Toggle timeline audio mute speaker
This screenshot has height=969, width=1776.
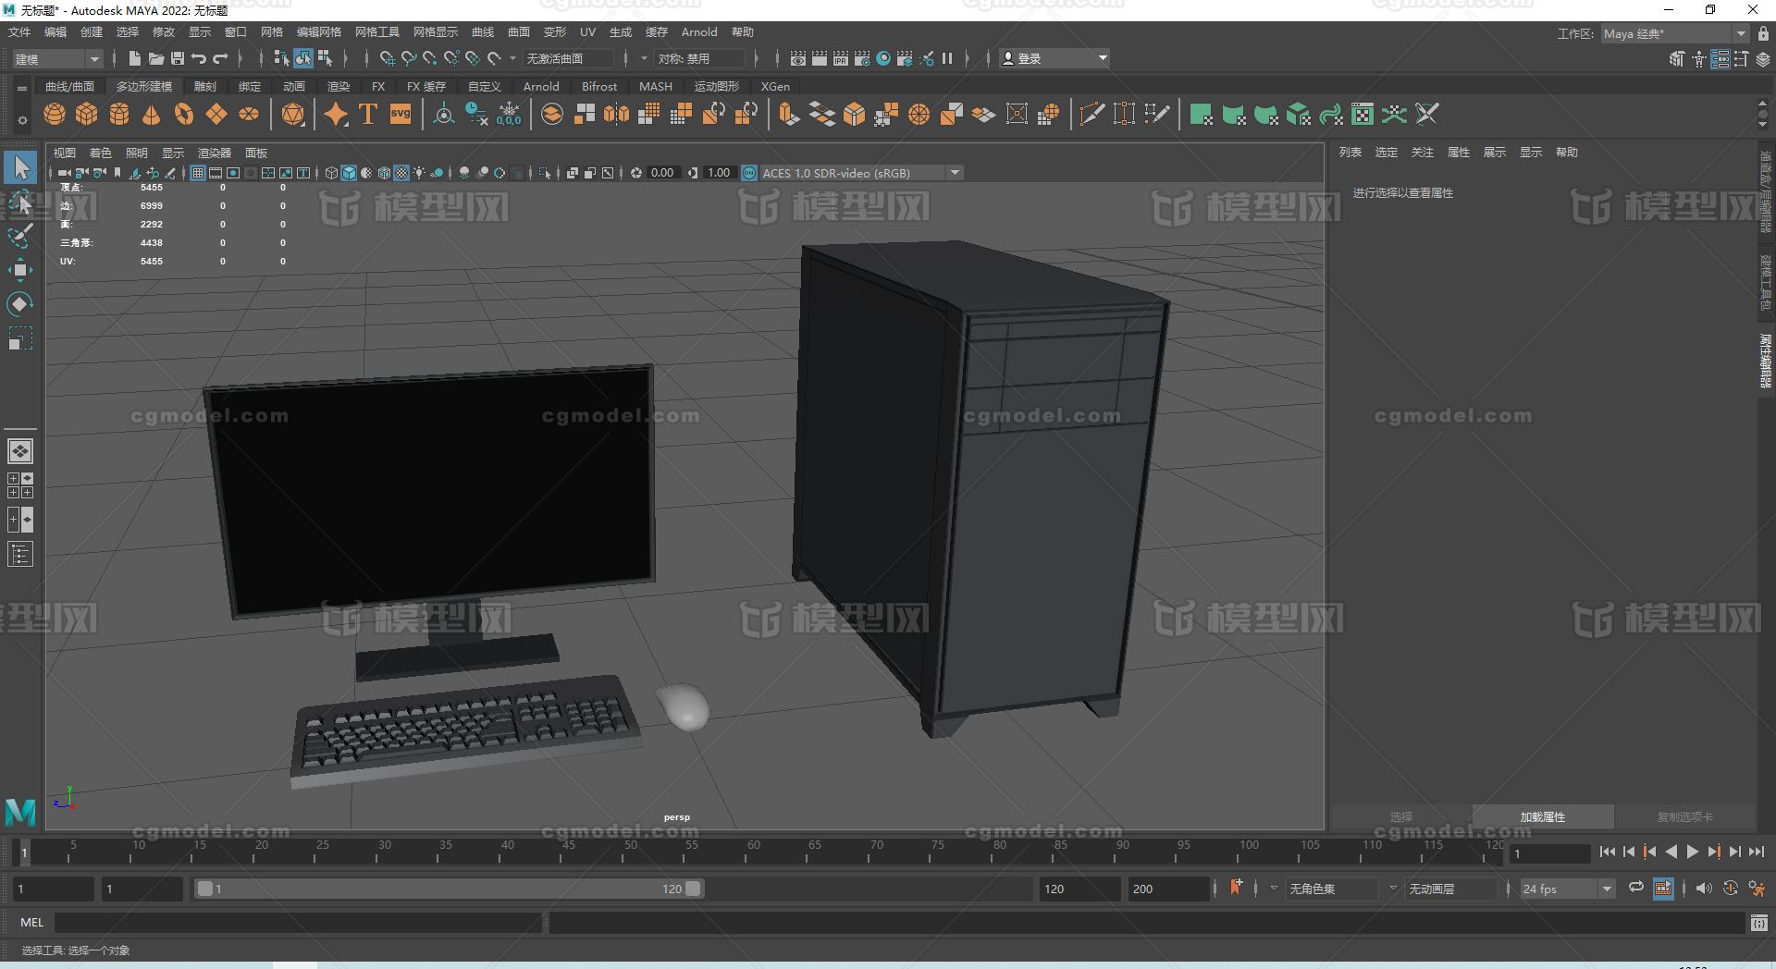coord(1703,888)
